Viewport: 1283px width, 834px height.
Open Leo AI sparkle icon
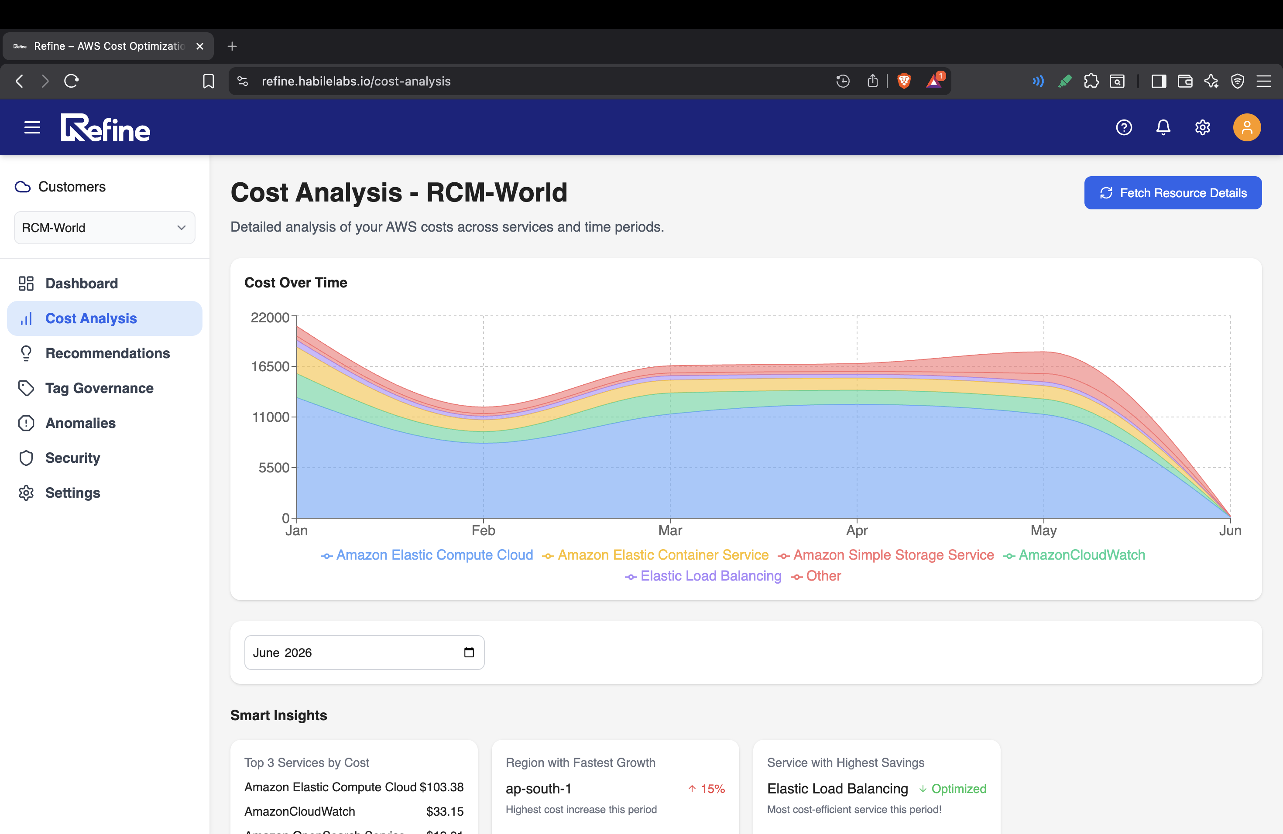point(1211,82)
